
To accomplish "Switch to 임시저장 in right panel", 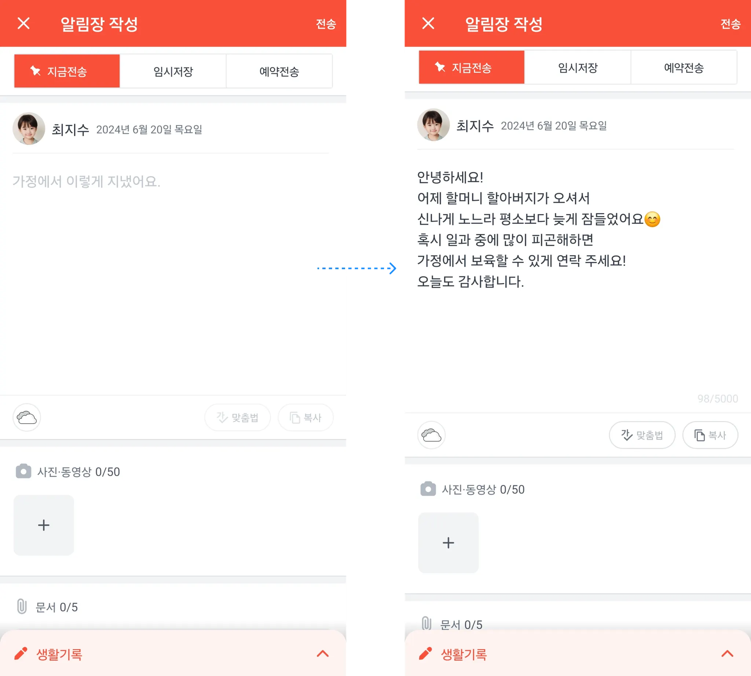I will click(x=578, y=67).
